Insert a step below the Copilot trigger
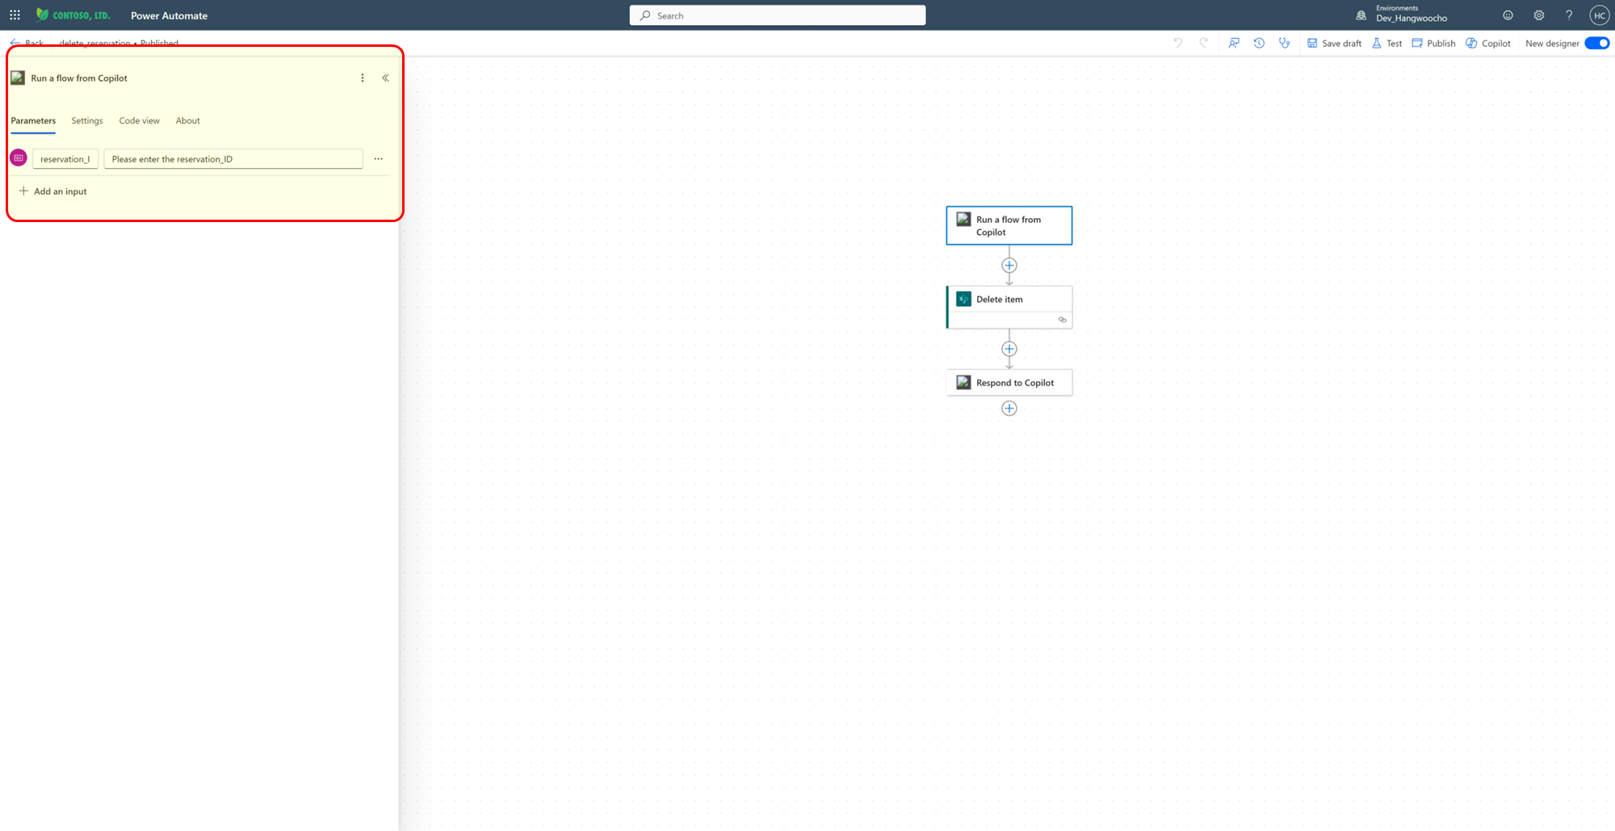The width and height of the screenshot is (1615, 831). (x=1009, y=266)
